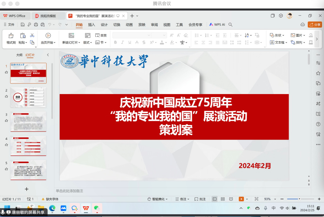The image size is (324, 217).
Task: Click the orange 分享 share button
Action: 315,25
